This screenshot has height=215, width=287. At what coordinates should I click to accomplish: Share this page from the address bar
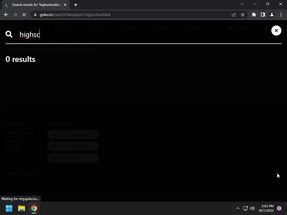(x=234, y=15)
